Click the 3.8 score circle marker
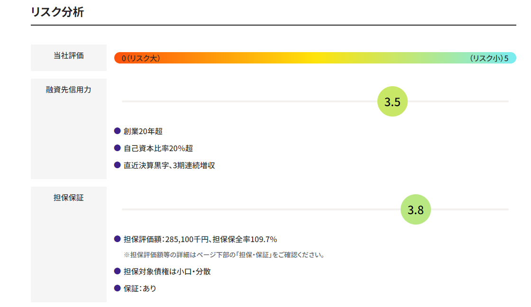The width and height of the screenshot is (531, 307). 415,209
